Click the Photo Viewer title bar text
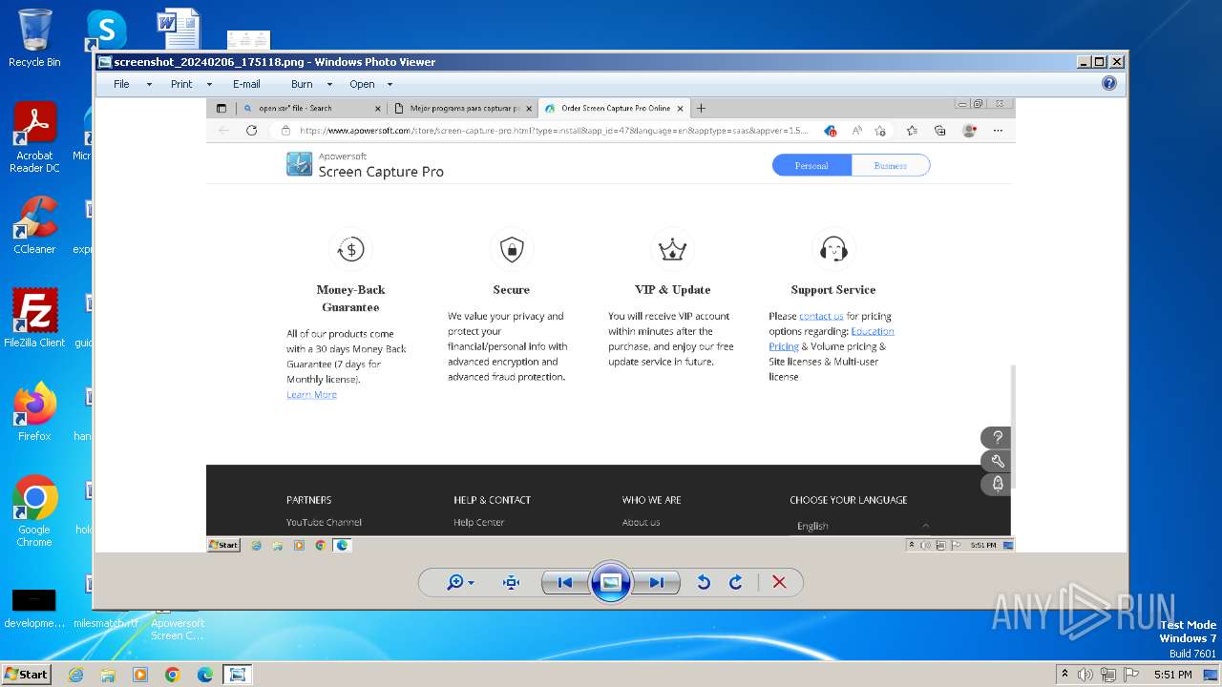This screenshot has height=687, width=1222. point(274,62)
